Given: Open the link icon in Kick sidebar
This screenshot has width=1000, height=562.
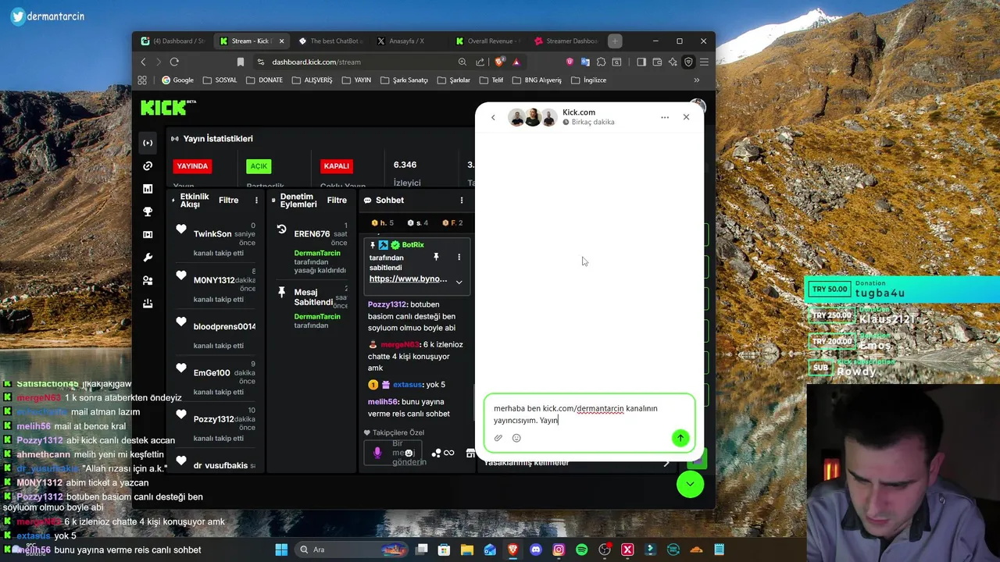Looking at the screenshot, I should point(148,165).
